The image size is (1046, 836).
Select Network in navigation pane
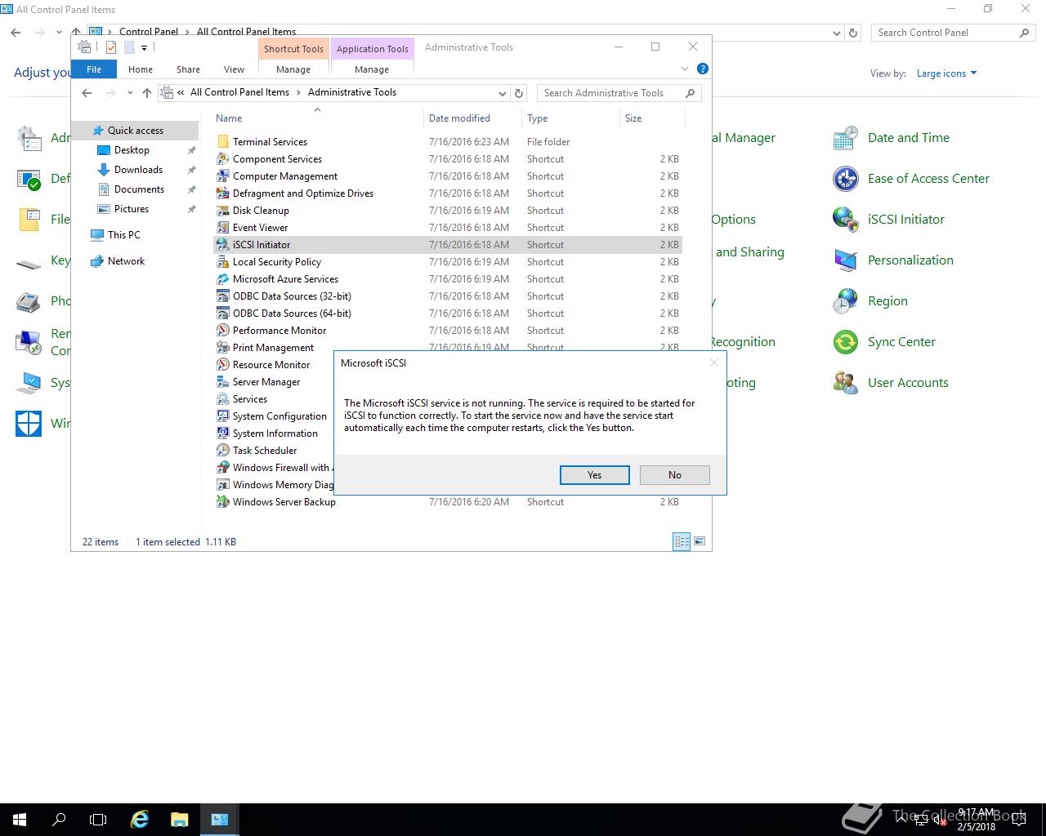tap(126, 261)
